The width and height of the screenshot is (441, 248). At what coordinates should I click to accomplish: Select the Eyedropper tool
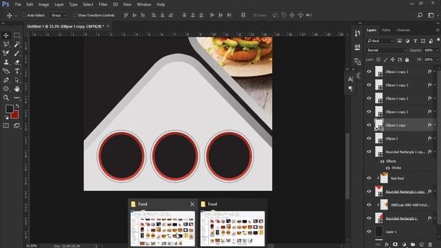coord(6,53)
